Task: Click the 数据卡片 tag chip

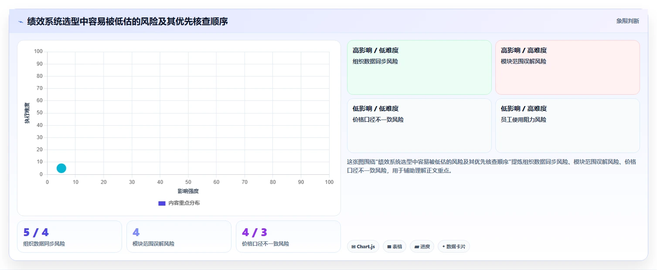Action: [454, 247]
